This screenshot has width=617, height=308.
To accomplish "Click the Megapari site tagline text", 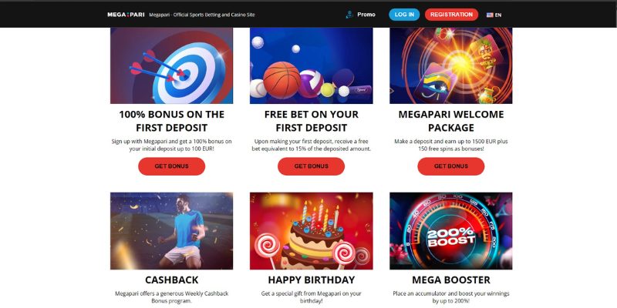I will coord(202,15).
